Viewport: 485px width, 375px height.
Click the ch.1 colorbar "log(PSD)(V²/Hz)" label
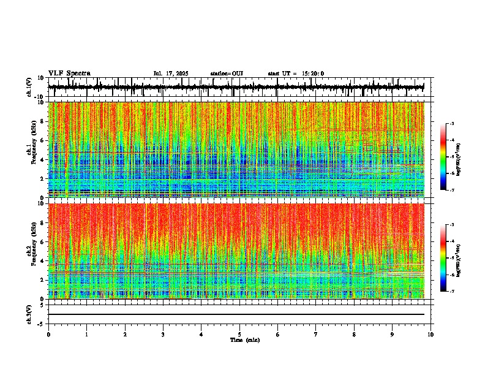[459, 160]
